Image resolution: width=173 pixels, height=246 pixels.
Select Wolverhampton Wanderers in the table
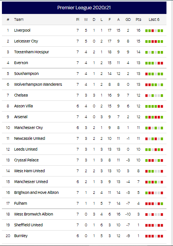[x=38, y=85]
